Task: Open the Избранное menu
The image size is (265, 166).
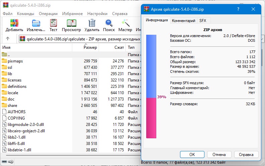Action: (72, 14)
